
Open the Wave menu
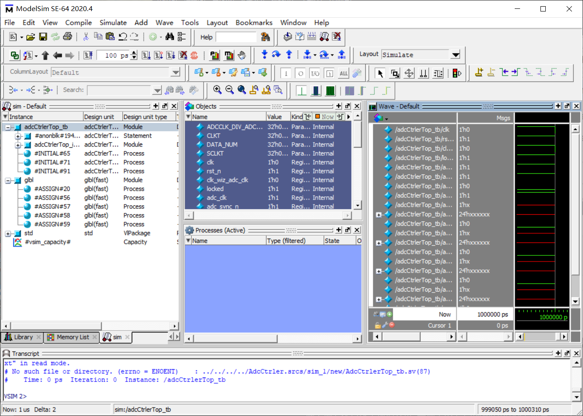click(x=164, y=23)
